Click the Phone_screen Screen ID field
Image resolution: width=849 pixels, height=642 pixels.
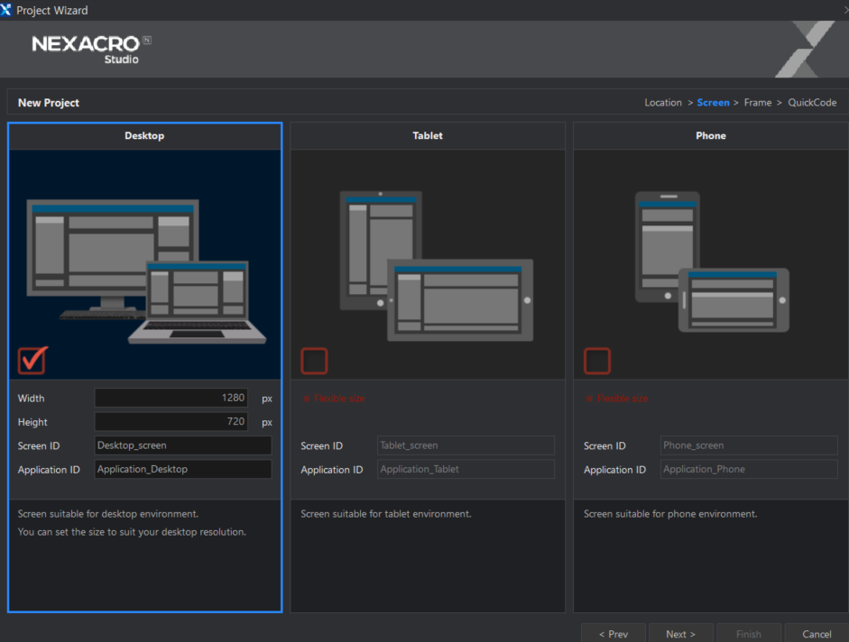(x=749, y=445)
